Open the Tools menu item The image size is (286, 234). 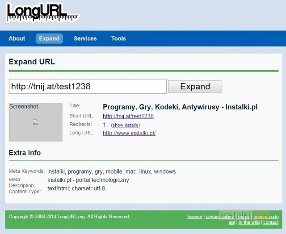point(118,38)
